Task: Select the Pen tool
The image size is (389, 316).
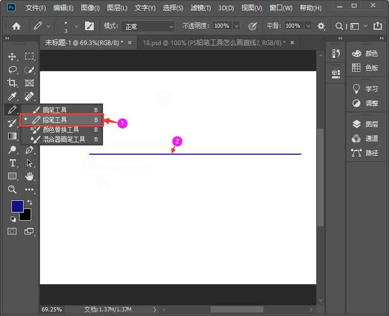Action: [x=29, y=150]
